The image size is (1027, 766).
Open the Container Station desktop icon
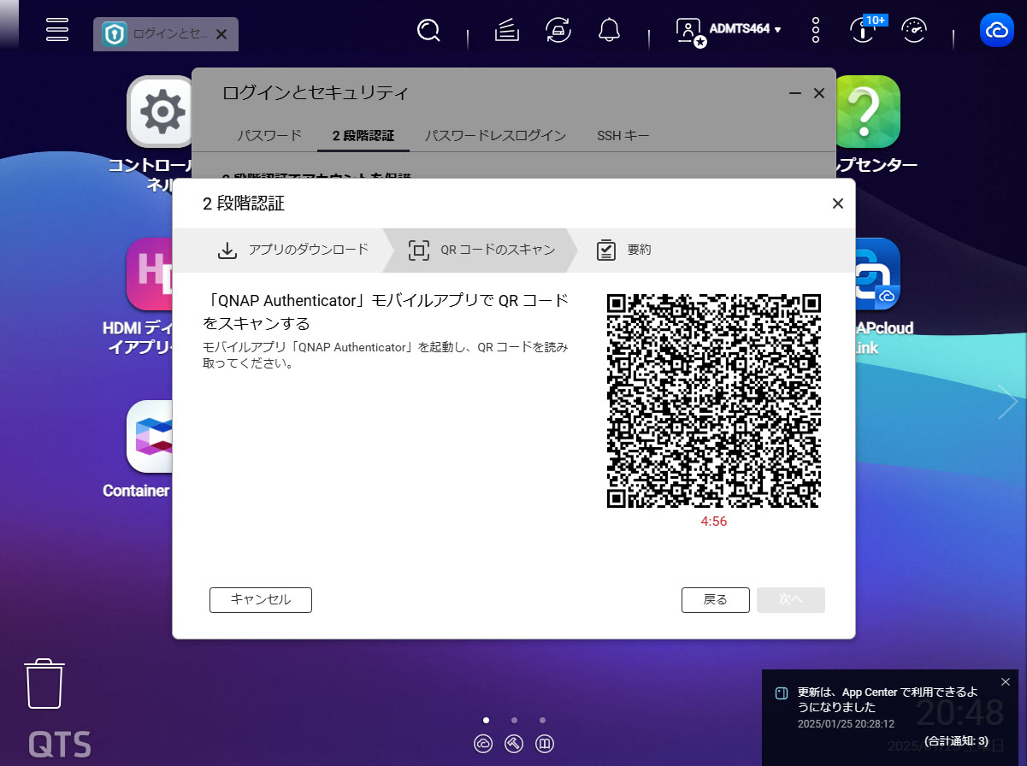151,436
